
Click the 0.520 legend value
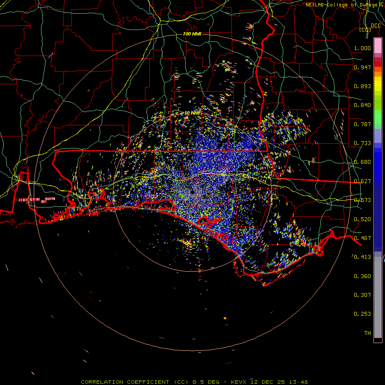pos(362,219)
